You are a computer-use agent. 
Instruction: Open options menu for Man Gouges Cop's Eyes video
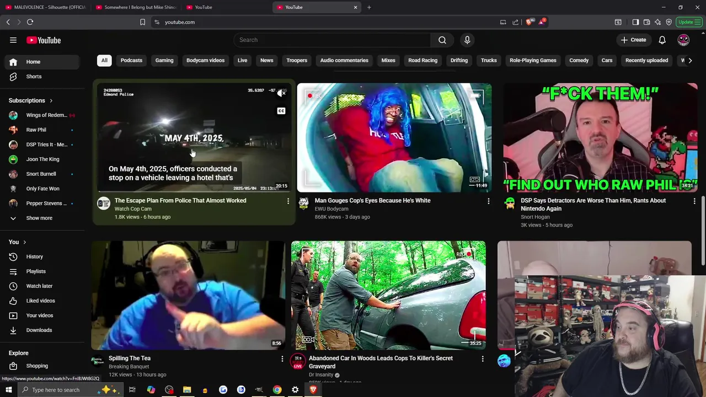tap(488, 201)
